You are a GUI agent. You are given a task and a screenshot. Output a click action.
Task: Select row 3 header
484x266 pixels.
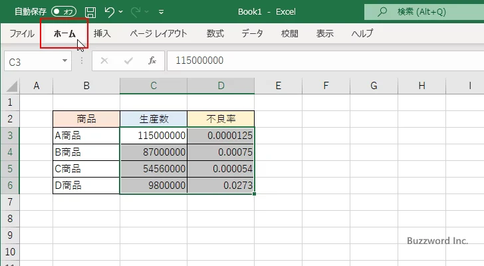pyautogui.click(x=10, y=136)
